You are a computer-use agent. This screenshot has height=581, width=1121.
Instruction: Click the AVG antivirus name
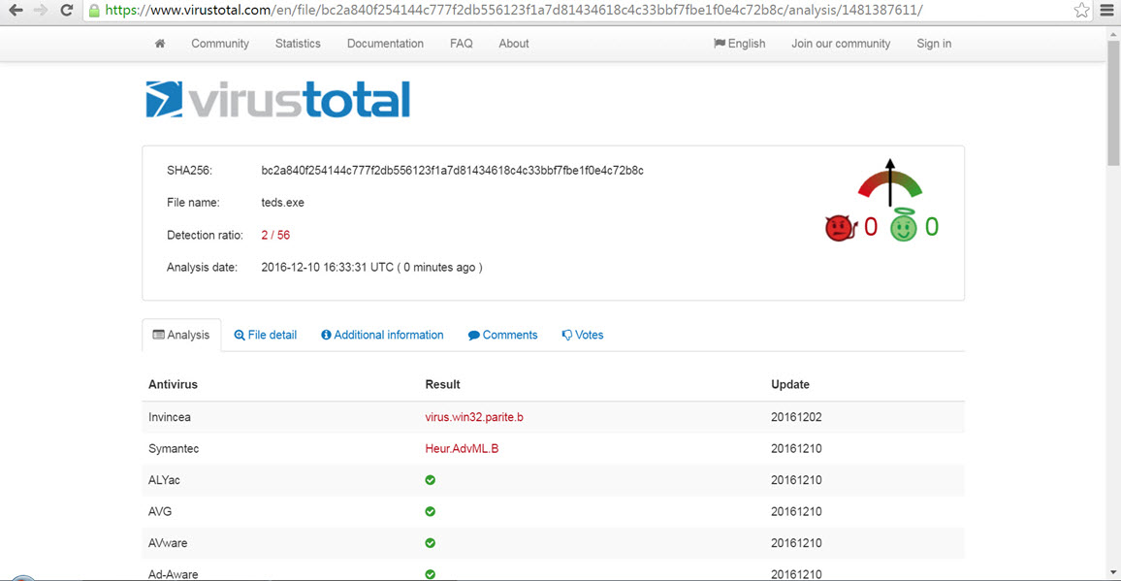(160, 511)
